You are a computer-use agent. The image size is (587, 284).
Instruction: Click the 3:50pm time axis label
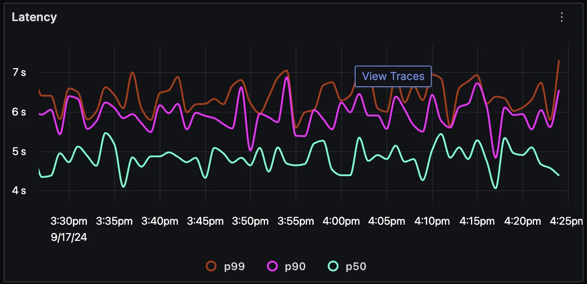pyautogui.click(x=250, y=221)
